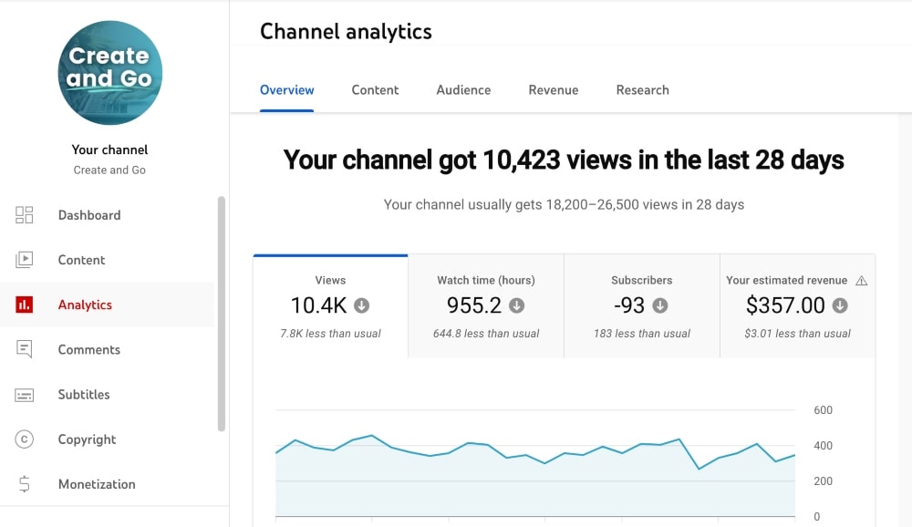Open the Copyright sidebar icon
912x527 pixels.
(x=24, y=439)
